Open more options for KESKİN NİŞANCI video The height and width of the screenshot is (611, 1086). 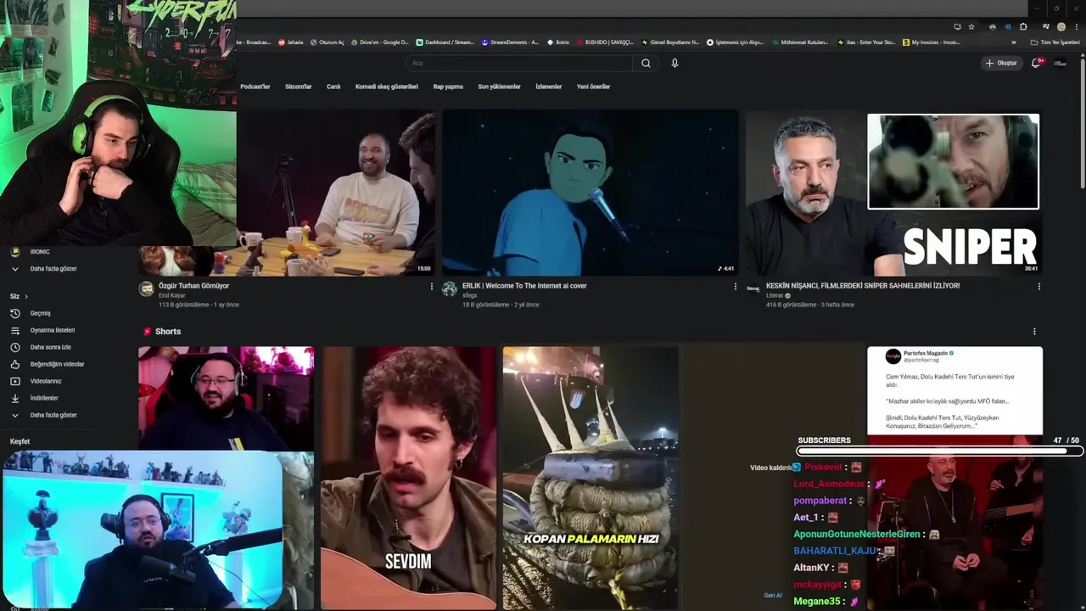(x=1038, y=287)
